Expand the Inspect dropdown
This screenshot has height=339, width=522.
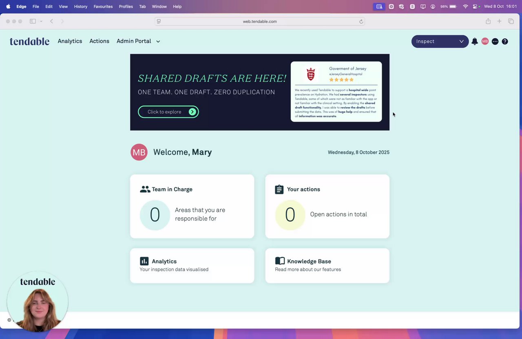point(440,41)
